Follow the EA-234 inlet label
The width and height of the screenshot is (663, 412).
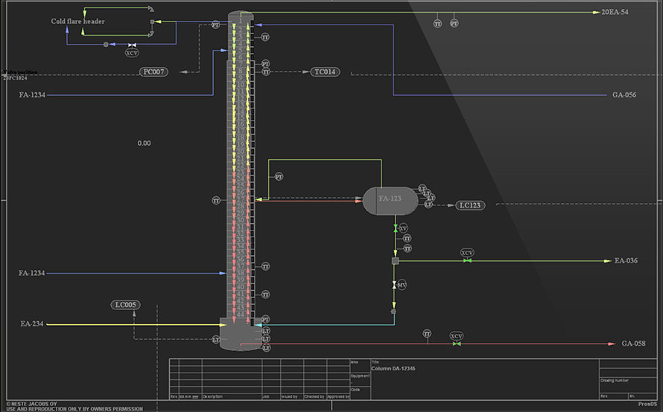[33, 324]
